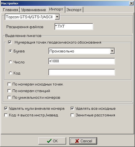Viewport: 135px width, 147px height.
Task: Select the Экспорт tab
Action: tap(74, 10)
